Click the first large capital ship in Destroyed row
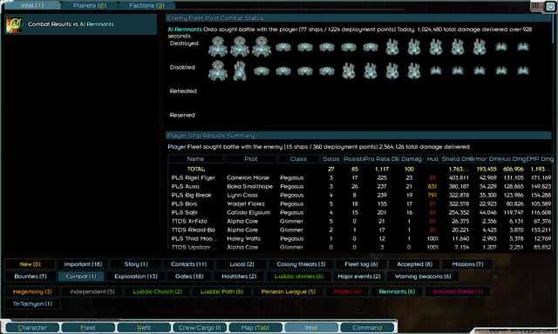This screenshot has width=558, height=334. [218, 46]
